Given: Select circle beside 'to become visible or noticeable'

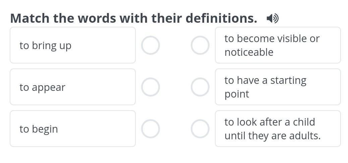Looking at the screenshot, I should click(200, 45).
